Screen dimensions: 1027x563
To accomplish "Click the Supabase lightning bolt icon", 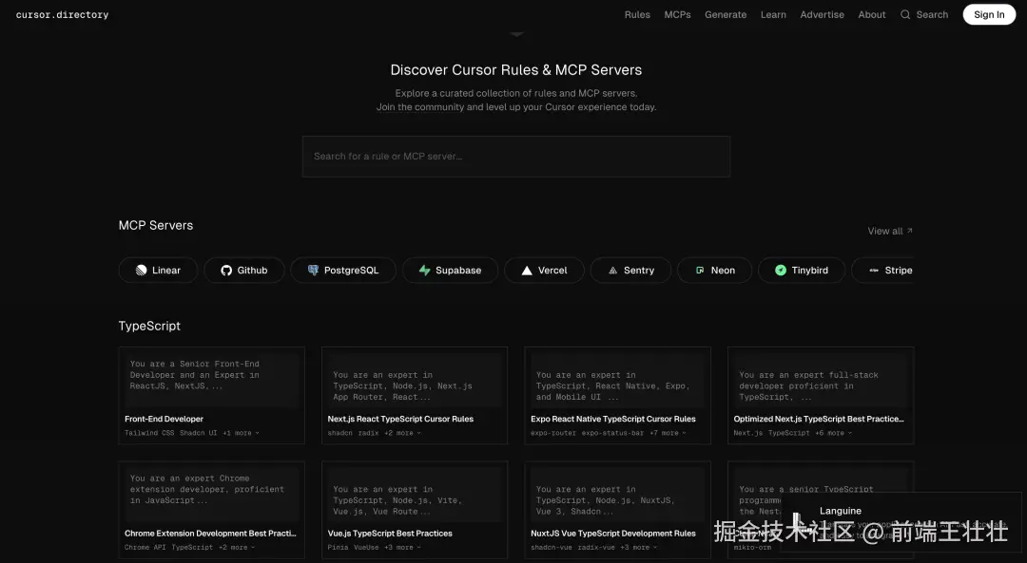I will point(424,270).
